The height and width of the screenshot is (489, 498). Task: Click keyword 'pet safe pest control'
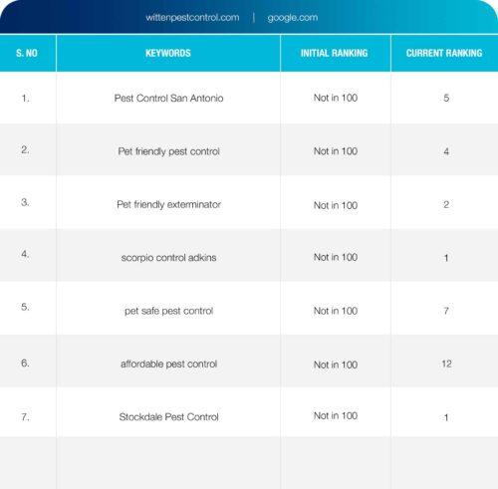tap(168, 311)
